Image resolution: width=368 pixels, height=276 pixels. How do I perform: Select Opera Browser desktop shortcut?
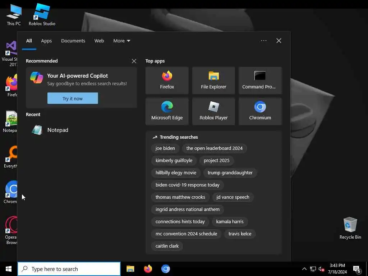[x=11, y=230]
